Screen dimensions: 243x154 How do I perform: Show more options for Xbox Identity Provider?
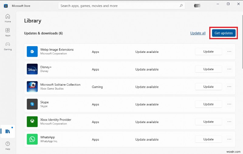click(x=229, y=122)
